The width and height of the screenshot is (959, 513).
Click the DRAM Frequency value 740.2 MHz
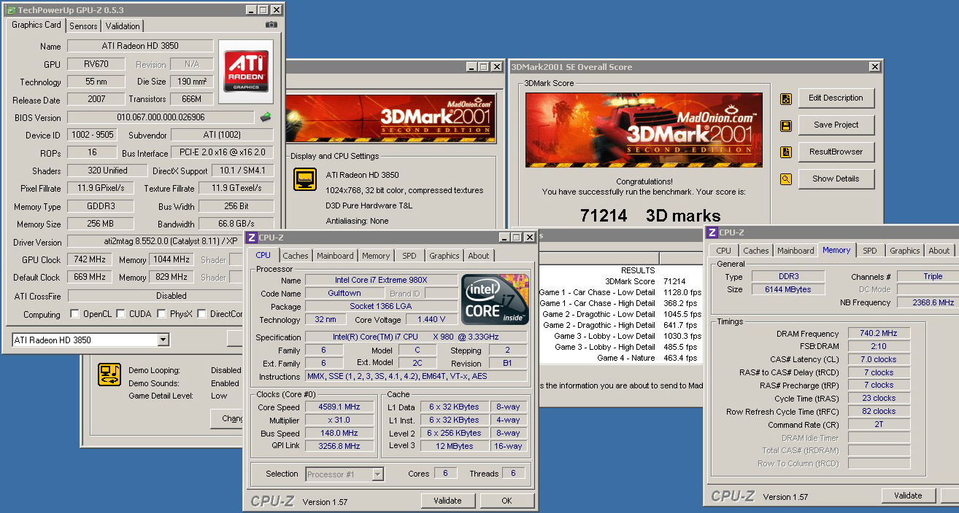(x=879, y=333)
